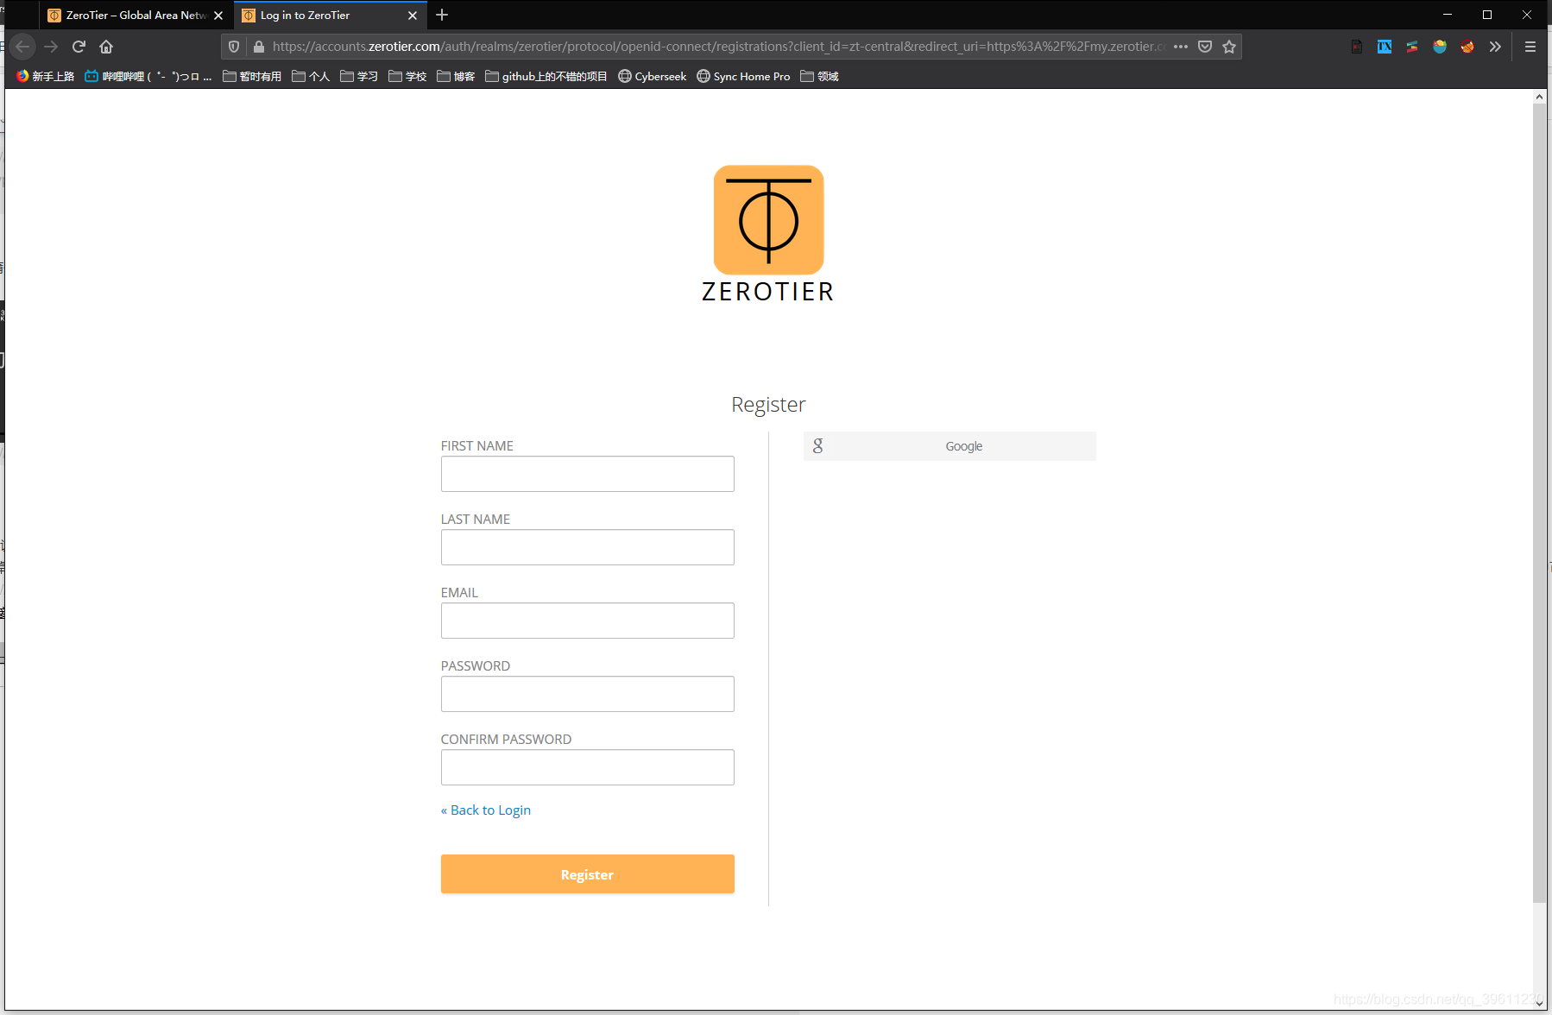
Task: Click the scrollbar down arrow
Action: click(1539, 1004)
